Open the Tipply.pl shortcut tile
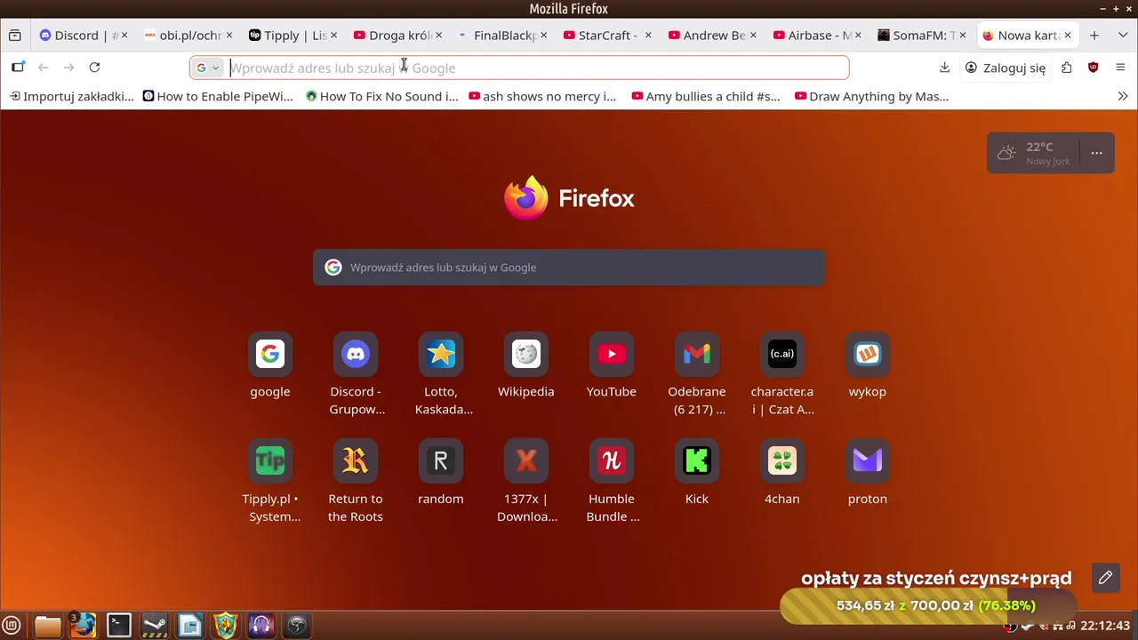Image resolution: width=1138 pixels, height=640 pixels. pos(270,460)
